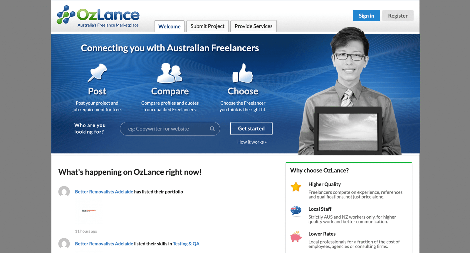The width and height of the screenshot is (470, 253).
Task: Click the OzLance logo
Action: pyautogui.click(x=98, y=14)
